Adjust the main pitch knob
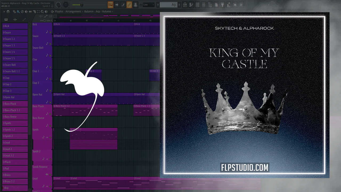The width and height of the screenshot is (341, 192). click(x=66, y=5)
